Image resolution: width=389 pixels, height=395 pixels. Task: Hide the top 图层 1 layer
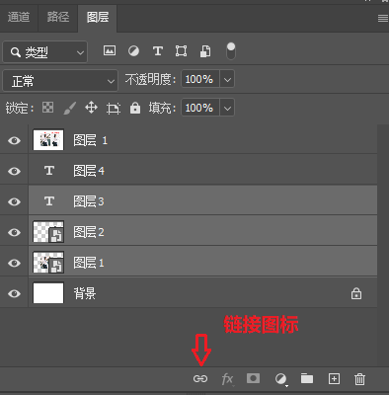click(14, 140)
